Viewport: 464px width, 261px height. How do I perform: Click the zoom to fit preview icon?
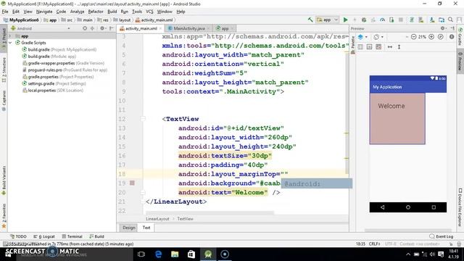(x=441, y=37)
